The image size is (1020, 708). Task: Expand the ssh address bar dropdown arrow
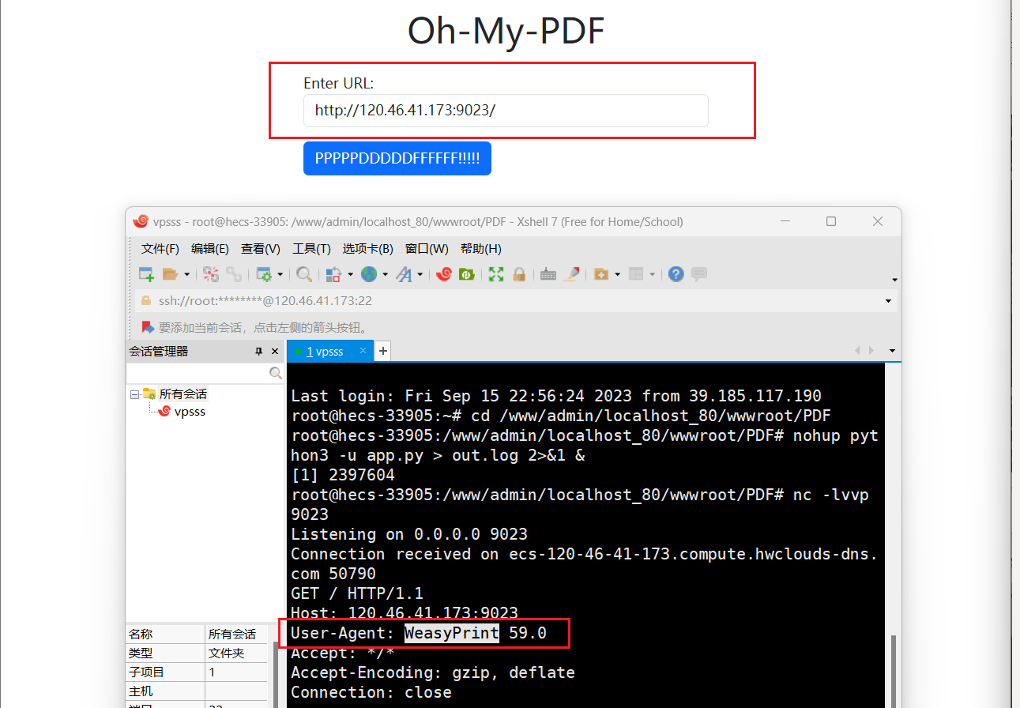(889, 301)
